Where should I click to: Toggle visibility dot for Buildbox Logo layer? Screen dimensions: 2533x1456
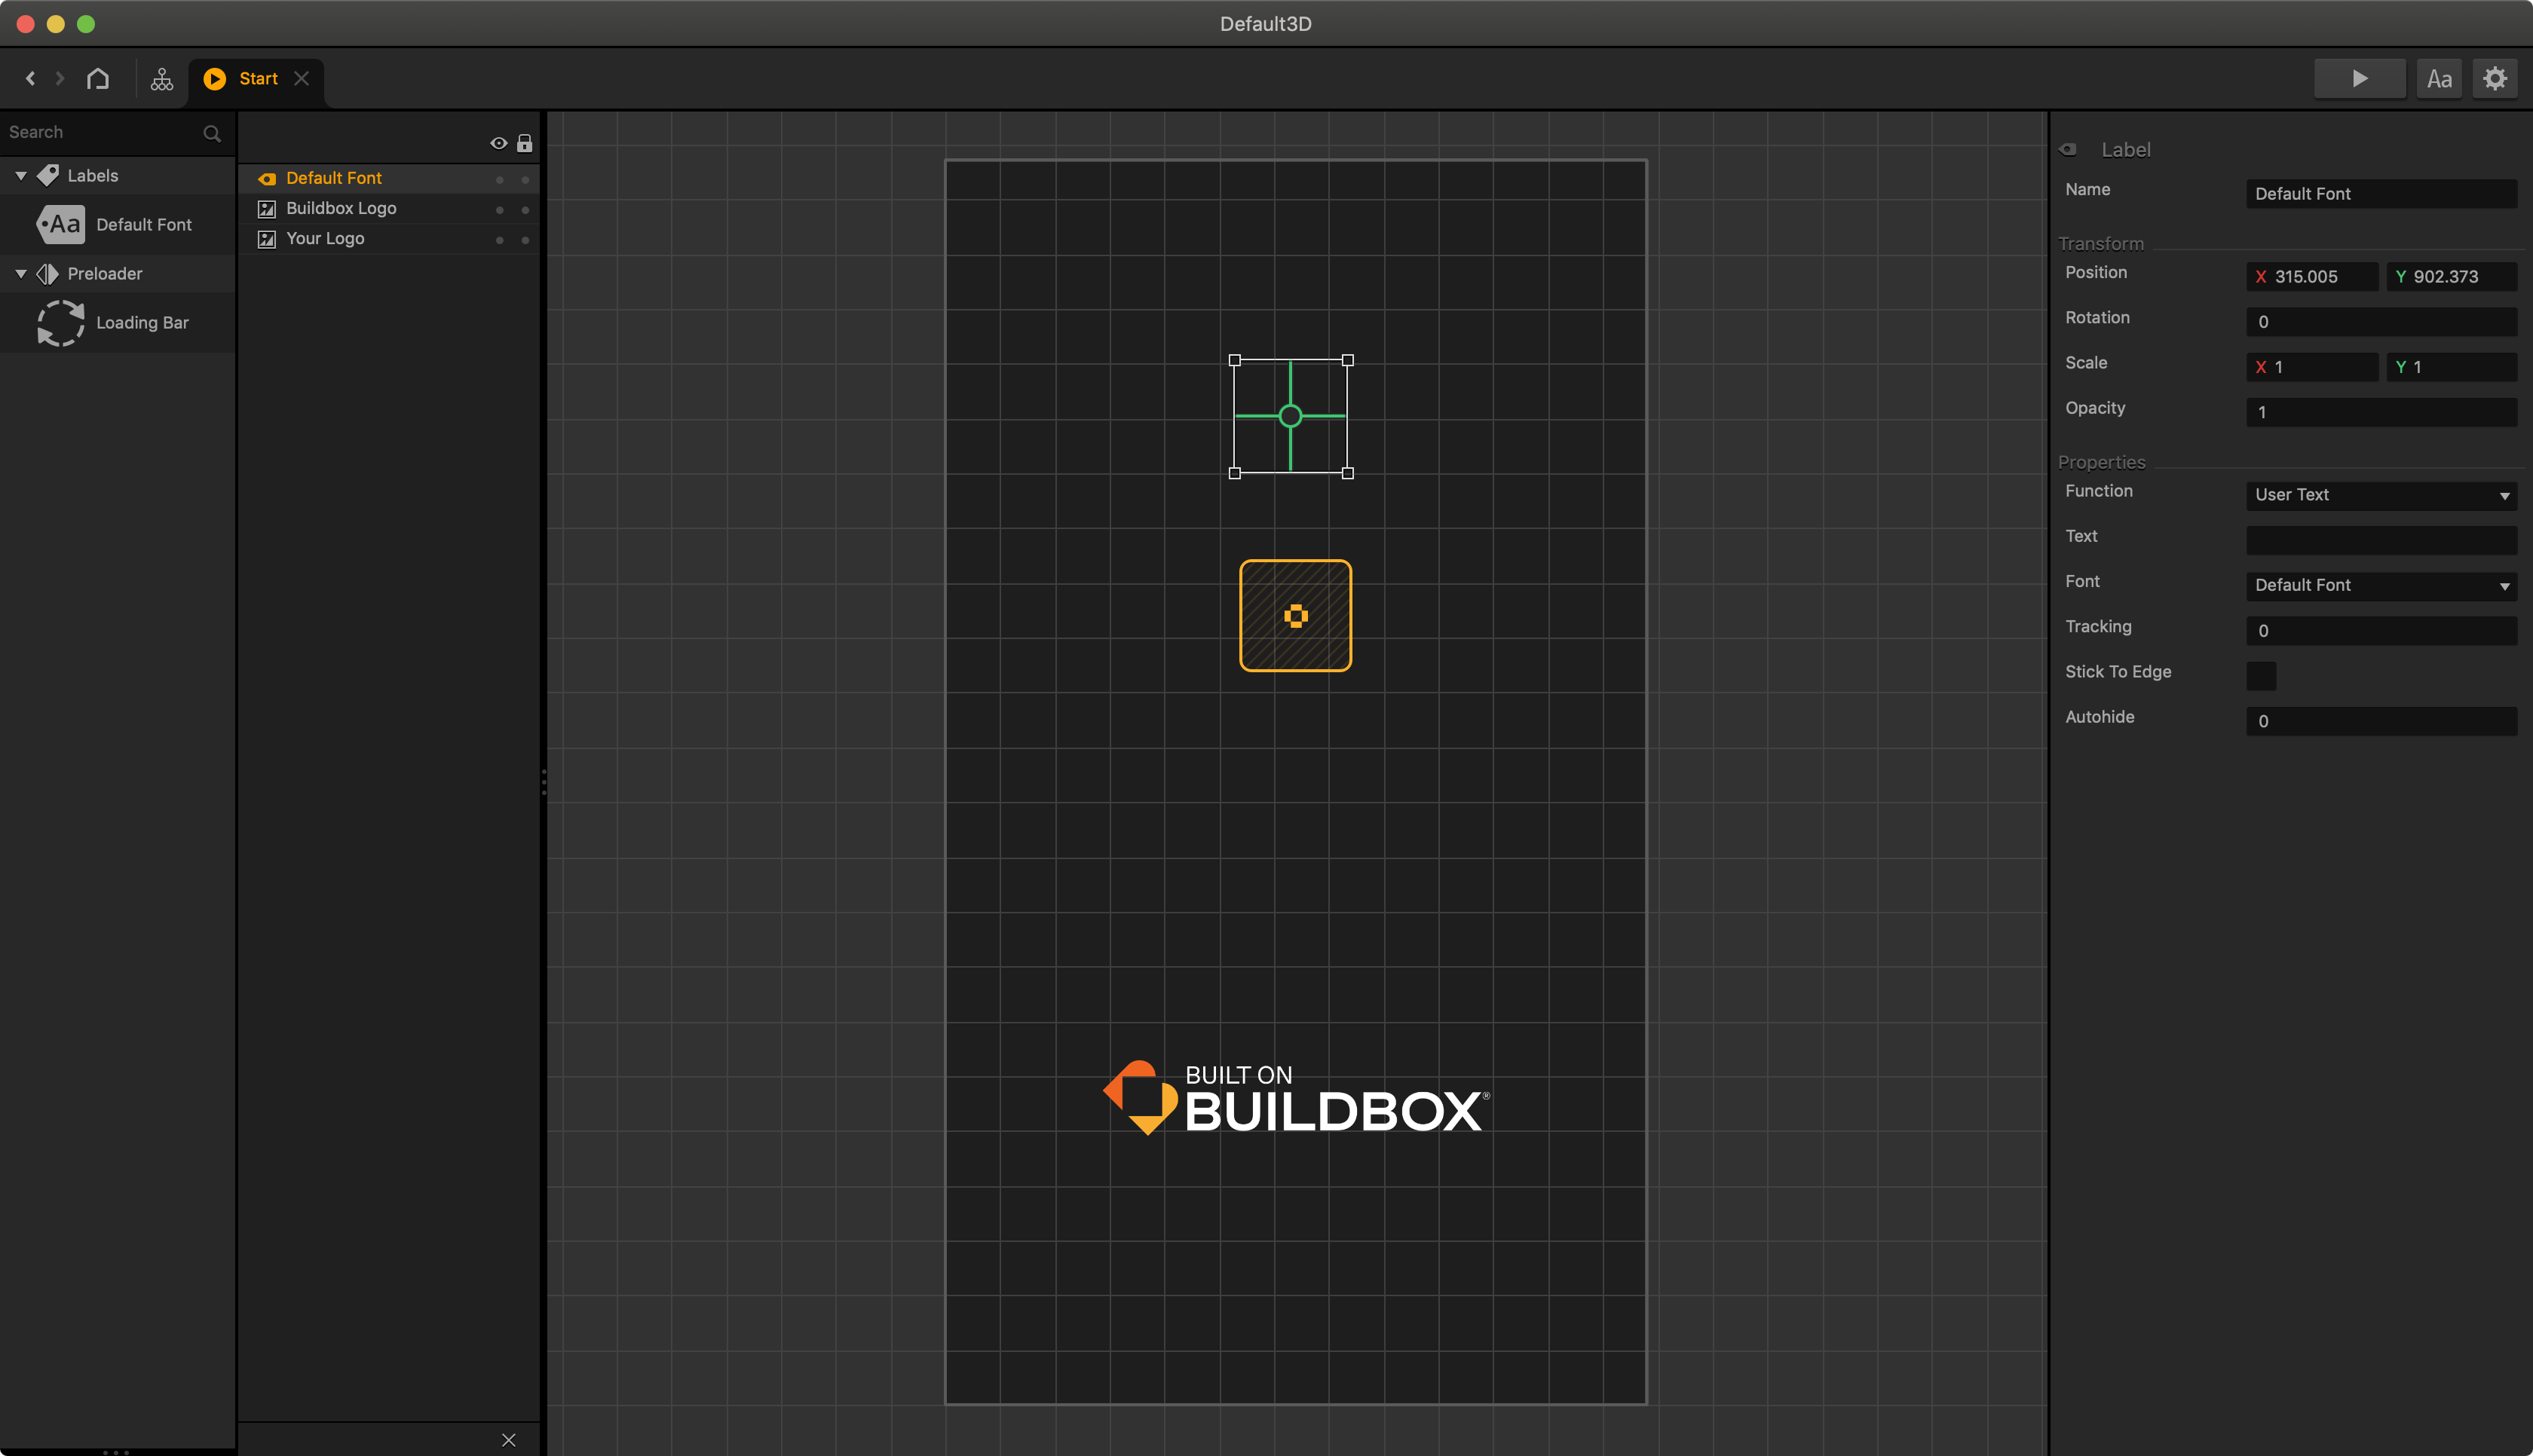499,209
